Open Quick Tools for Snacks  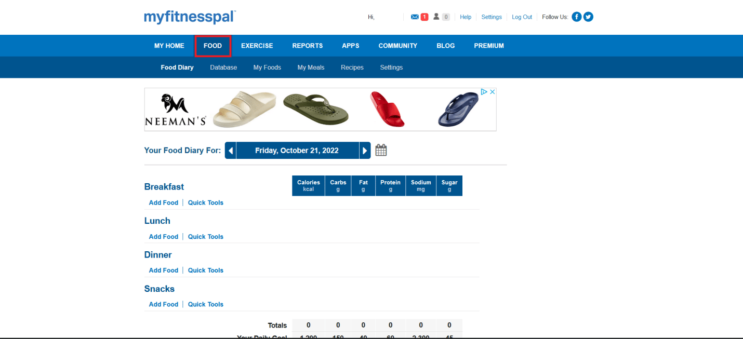206,305
